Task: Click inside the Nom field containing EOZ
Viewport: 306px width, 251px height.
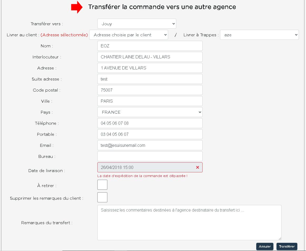Action: tap(150, 46)
